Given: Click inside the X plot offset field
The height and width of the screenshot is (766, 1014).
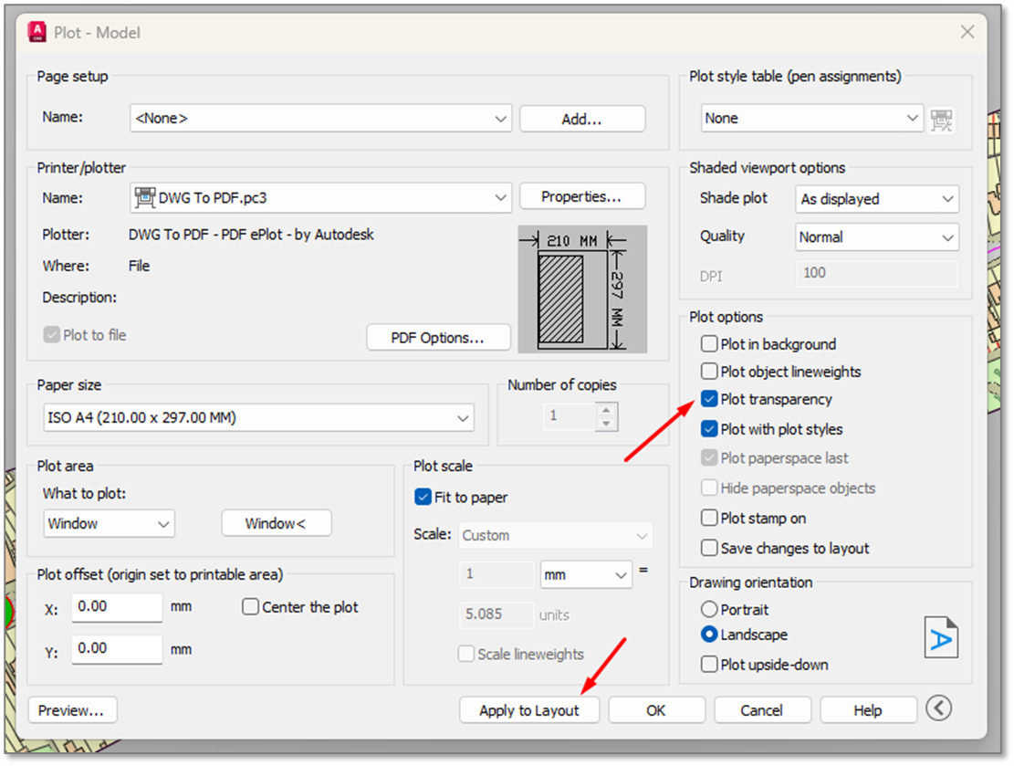Looking at the screenshot, I should pos(116,606).
